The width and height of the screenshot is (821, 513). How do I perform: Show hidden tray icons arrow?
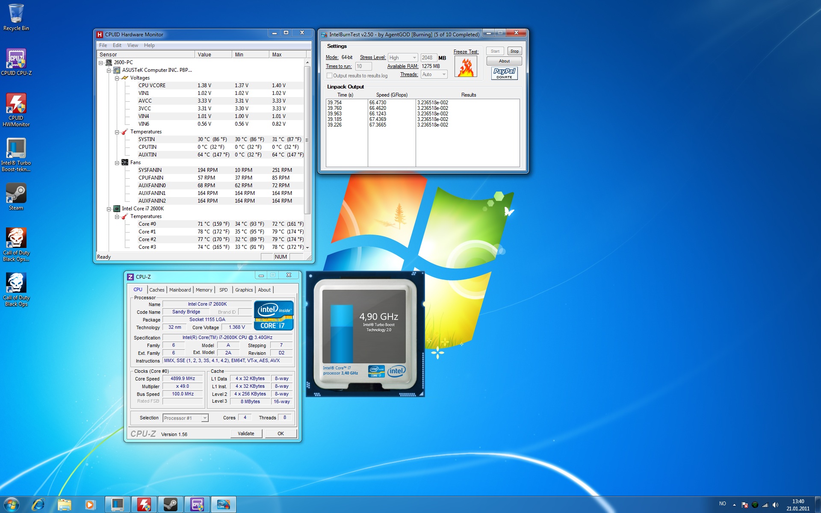[734, 504]
